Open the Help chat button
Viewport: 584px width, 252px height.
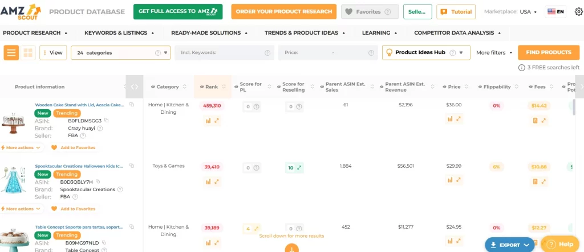559,244
